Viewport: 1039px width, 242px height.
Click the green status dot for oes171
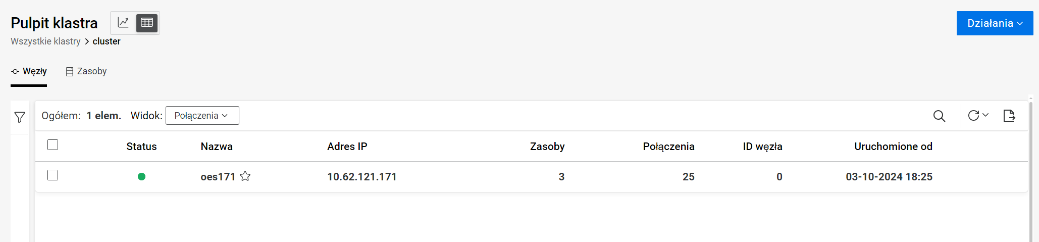(x=141, y=176)
